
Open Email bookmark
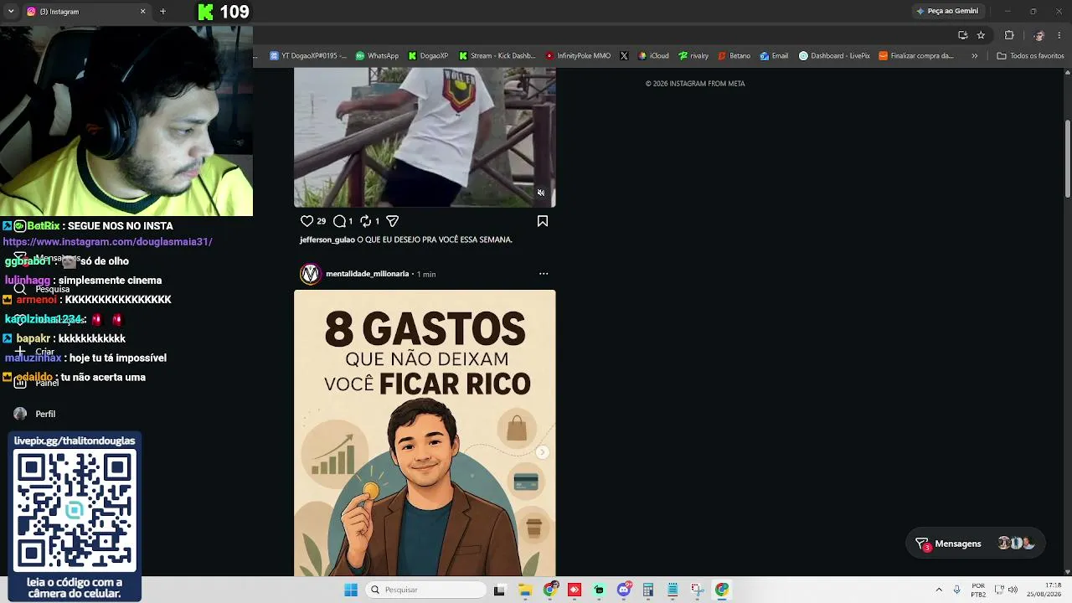pyautogui.click(x=774, y=56)
